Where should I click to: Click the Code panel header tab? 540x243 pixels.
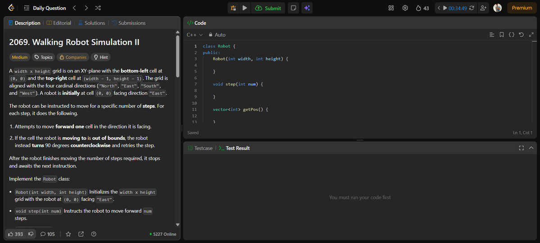pyautogui.click(x=197, y=23)
